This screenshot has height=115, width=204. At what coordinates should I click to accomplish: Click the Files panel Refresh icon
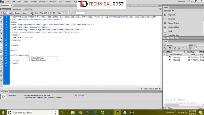(170, 48)
